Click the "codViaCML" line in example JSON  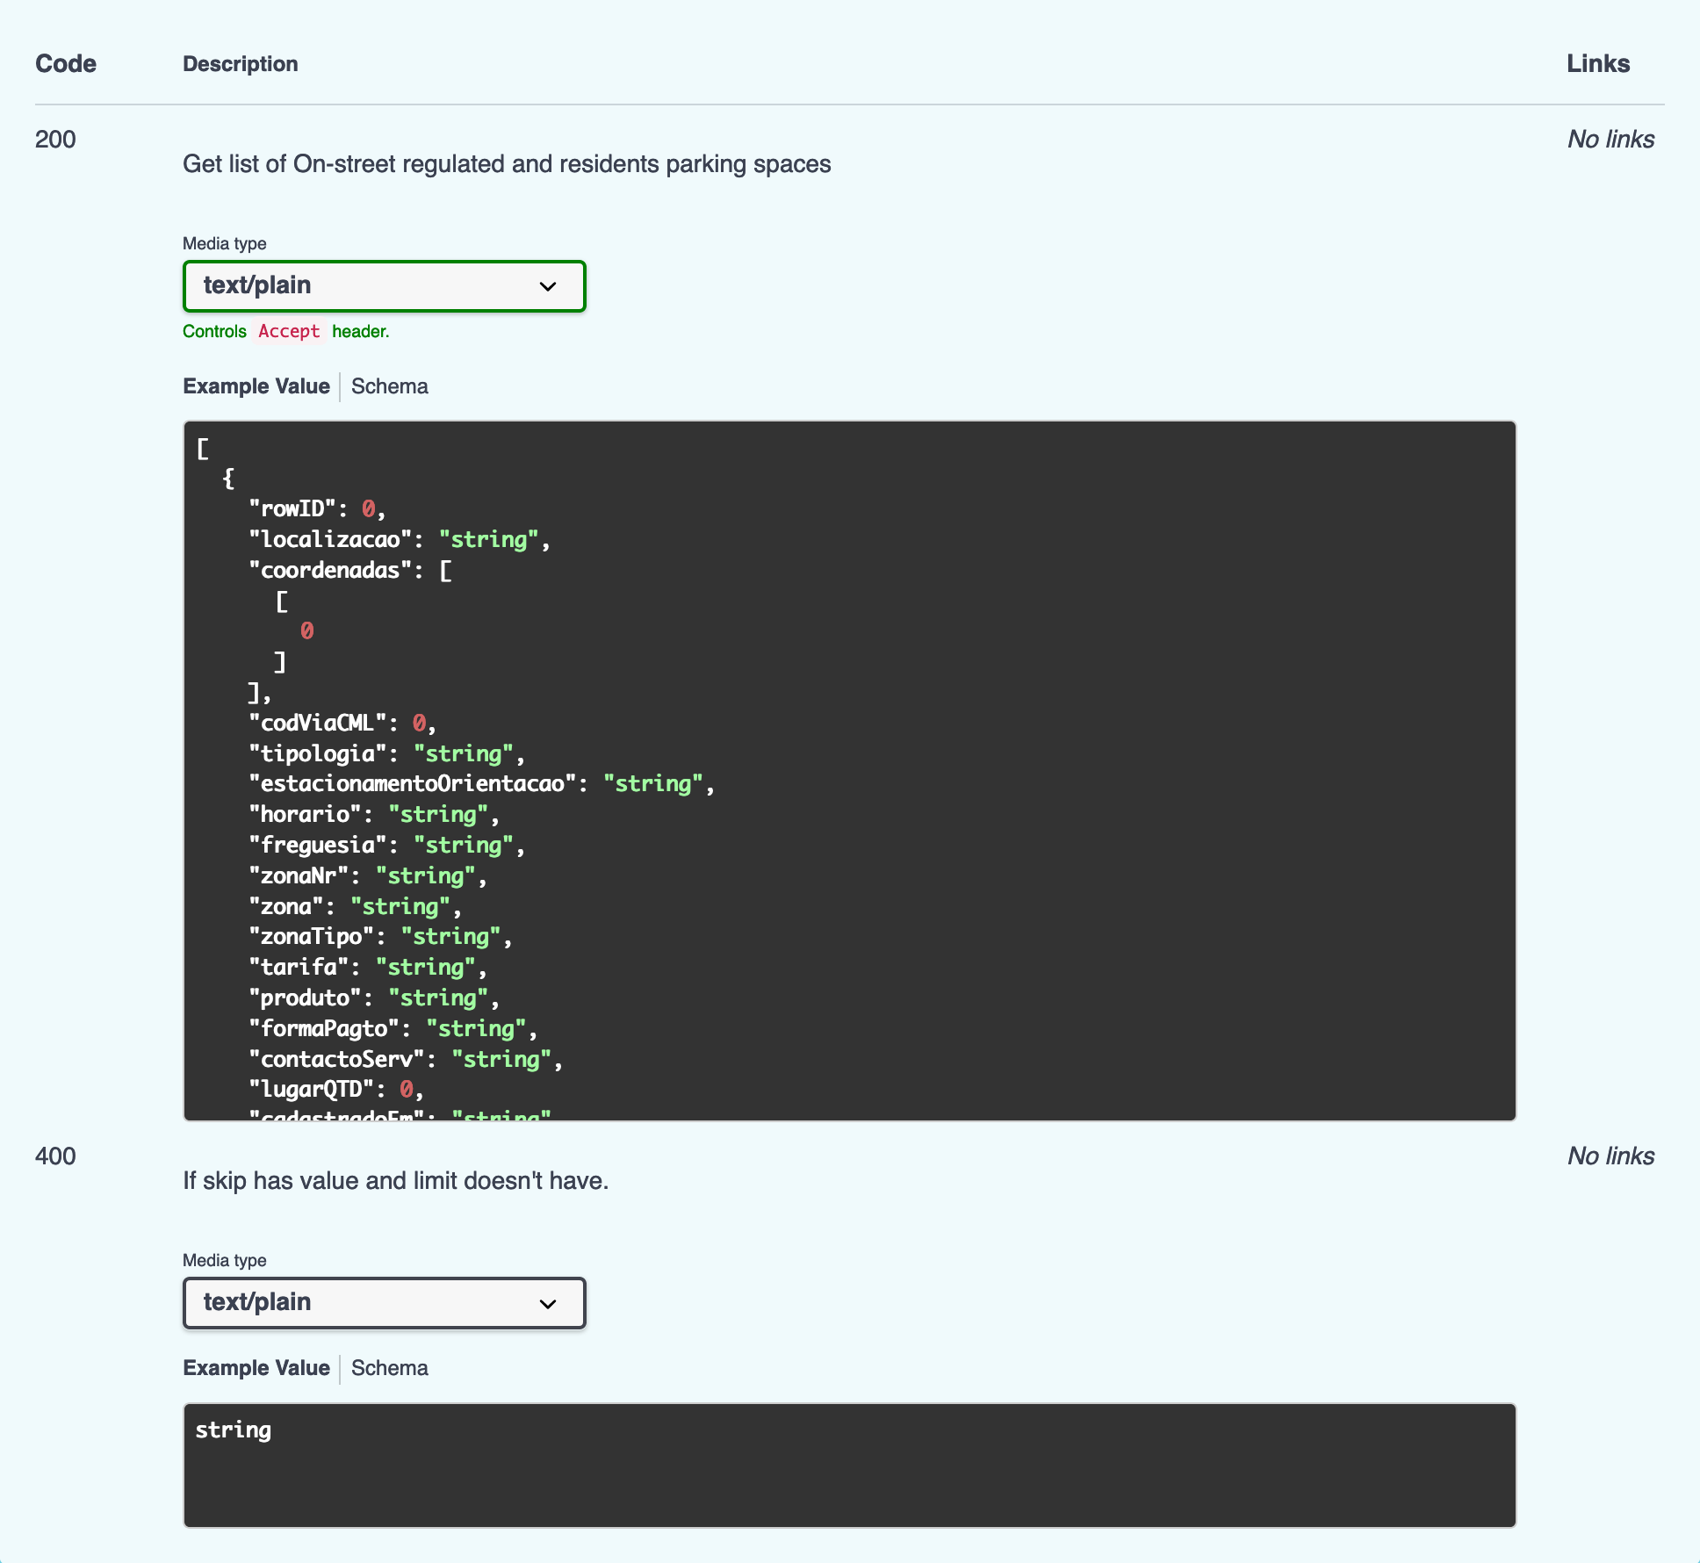click(342, 724)
